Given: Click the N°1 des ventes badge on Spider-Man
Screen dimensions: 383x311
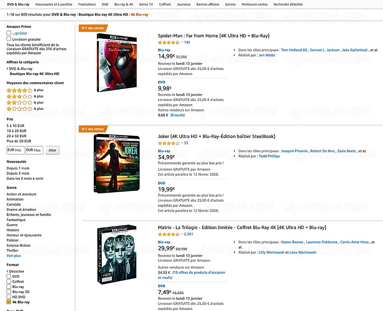Looking at the screenshot, I should tap(92, 28).
